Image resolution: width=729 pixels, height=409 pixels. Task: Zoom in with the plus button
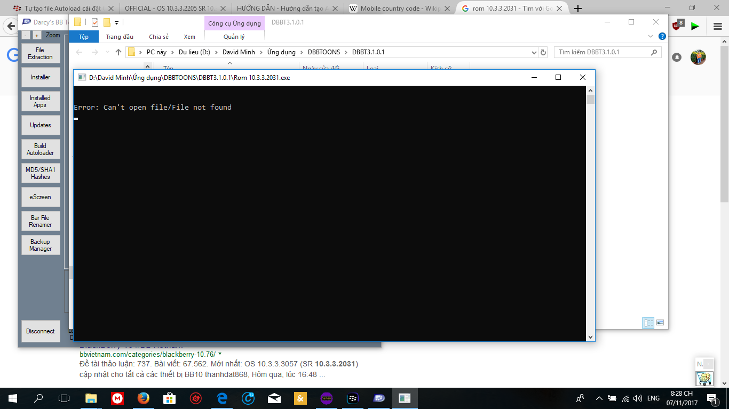(x=37, y=35)
